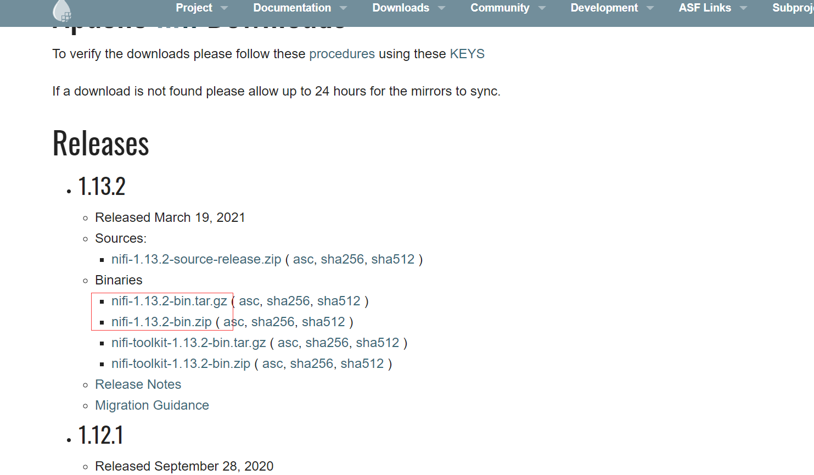814x475 pixels.
Task: Open the Community menu
Action: click(x=500, y=8)
